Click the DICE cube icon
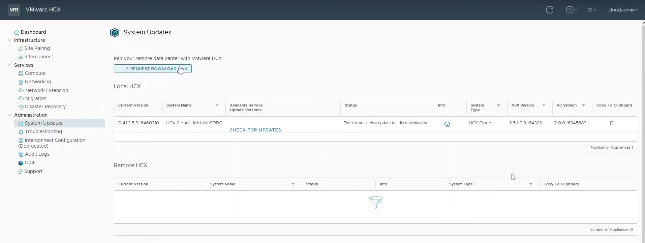The height and width of the screenshot is (243, 645). (x=21, y=163)
